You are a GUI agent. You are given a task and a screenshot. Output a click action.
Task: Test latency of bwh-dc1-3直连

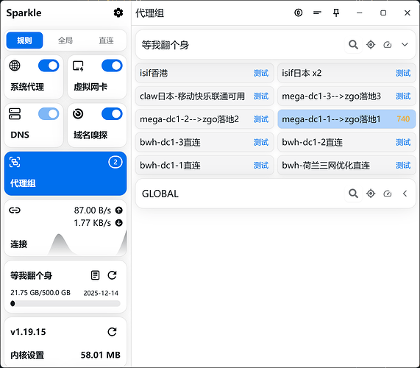261,142
